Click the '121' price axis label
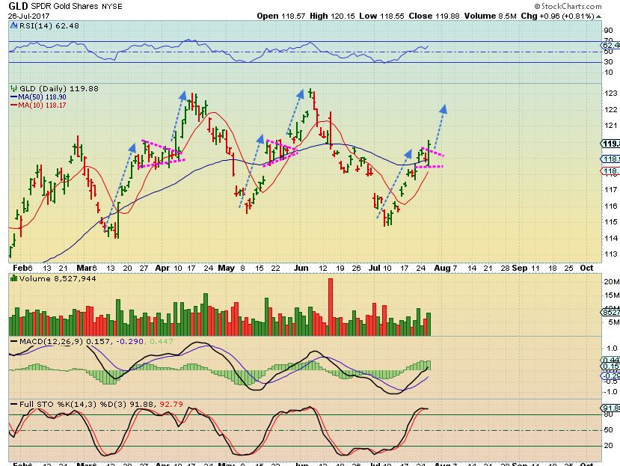 click(x=611, y=126)
